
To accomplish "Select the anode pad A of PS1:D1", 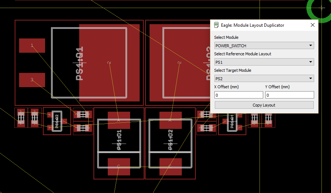I will [x=119, y=120].
